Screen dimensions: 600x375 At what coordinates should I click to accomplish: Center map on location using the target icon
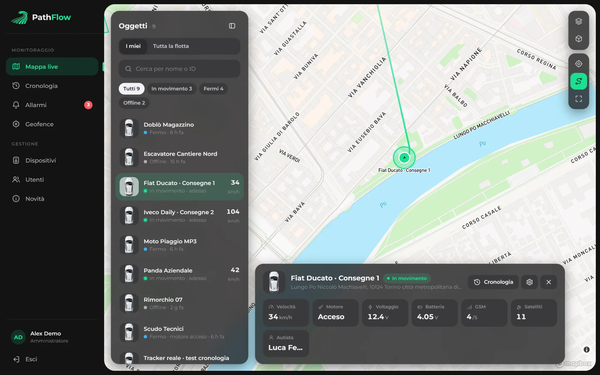[x=578, y=64]
